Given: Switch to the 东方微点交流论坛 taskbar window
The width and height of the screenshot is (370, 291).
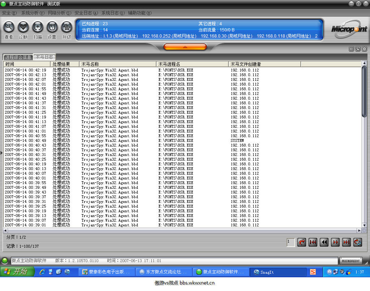Looking at the screenshot, I should (164, 272).
